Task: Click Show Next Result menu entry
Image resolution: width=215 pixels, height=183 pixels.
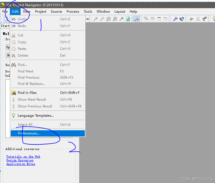Action: coord(48,100)
